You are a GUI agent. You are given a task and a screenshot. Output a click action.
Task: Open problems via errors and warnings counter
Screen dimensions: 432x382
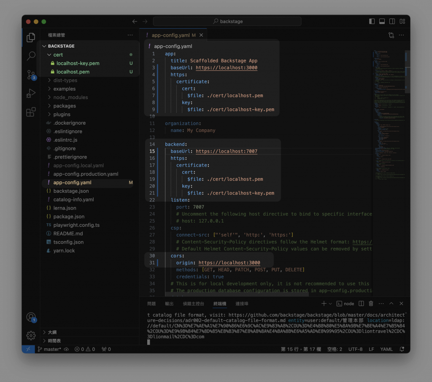pyautogui.click(x=85, y=349)
